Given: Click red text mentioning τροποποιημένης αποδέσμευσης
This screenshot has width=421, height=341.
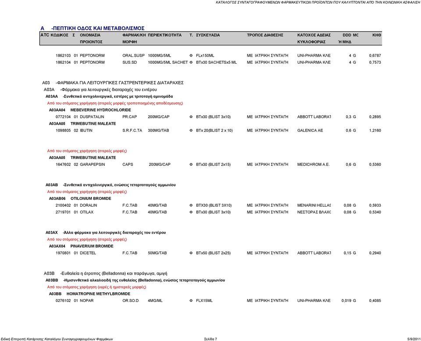Looking at the screenshot, I should pos(115,103).
